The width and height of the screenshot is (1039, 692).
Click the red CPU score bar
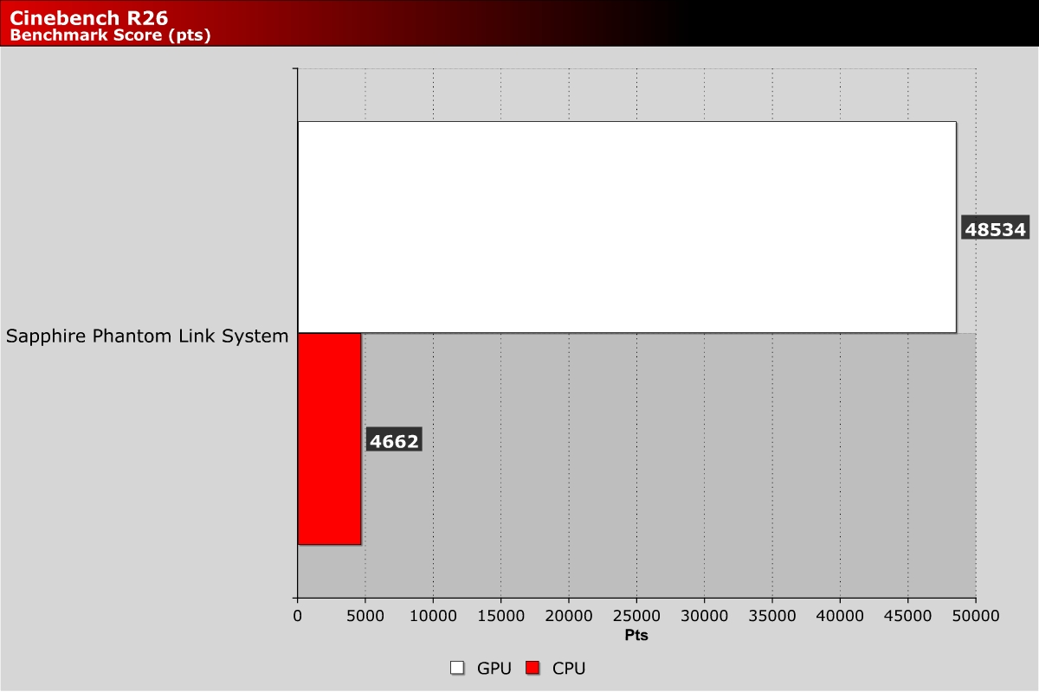point(329,439)
